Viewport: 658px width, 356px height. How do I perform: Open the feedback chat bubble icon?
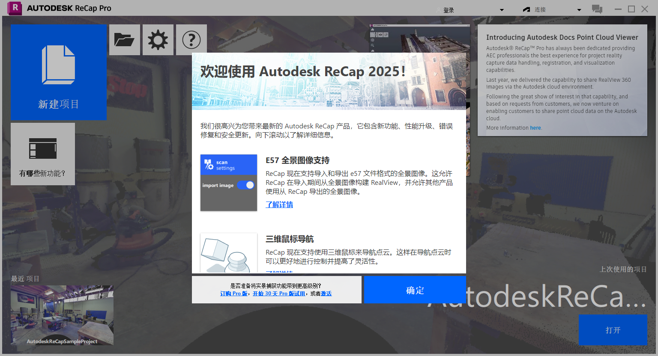(597, 9)
